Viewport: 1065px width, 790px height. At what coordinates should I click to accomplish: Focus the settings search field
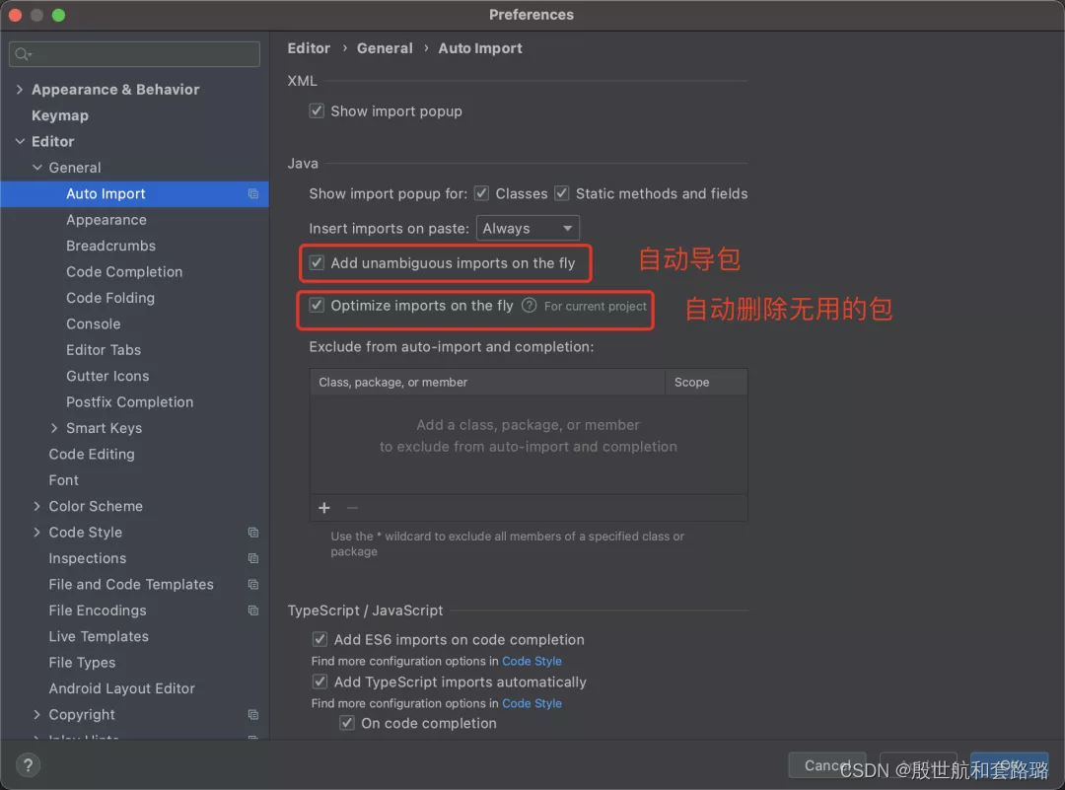pyautogui.click(x=134, y=53)
